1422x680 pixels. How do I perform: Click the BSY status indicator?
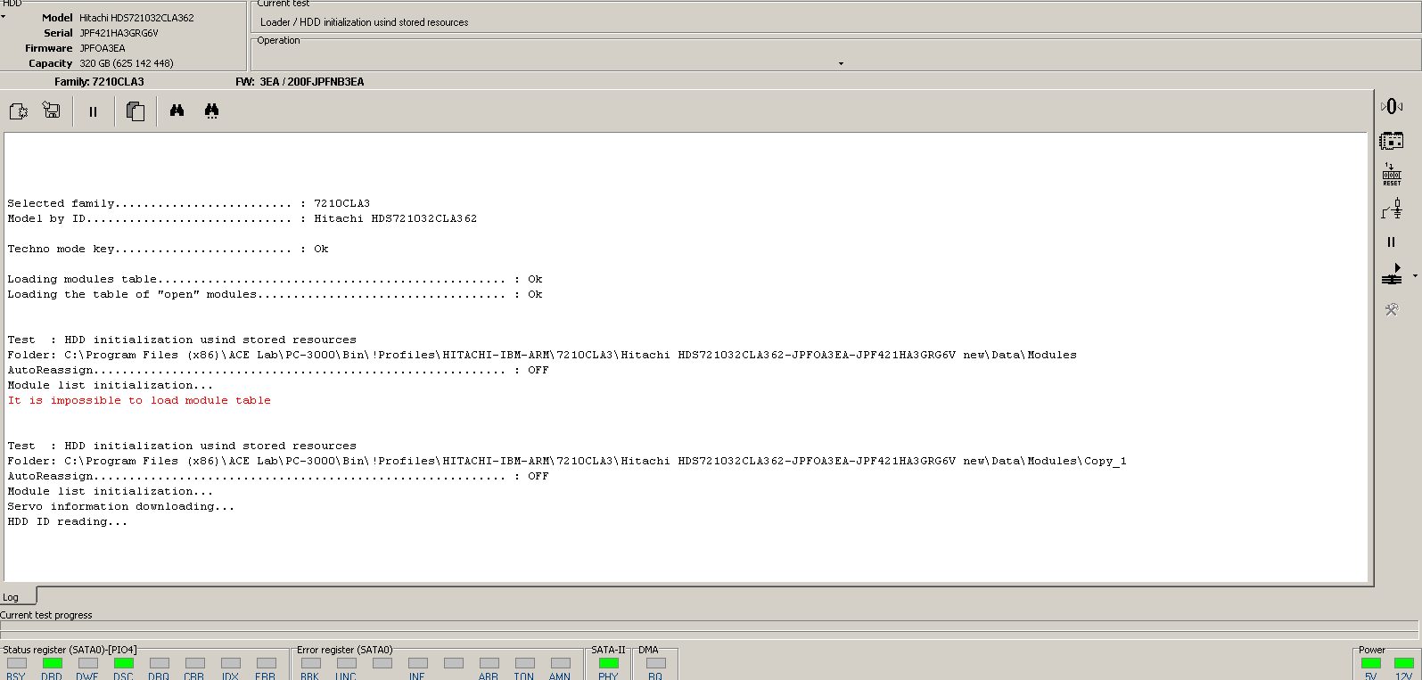pyautogui.click(x=16, y=663)
